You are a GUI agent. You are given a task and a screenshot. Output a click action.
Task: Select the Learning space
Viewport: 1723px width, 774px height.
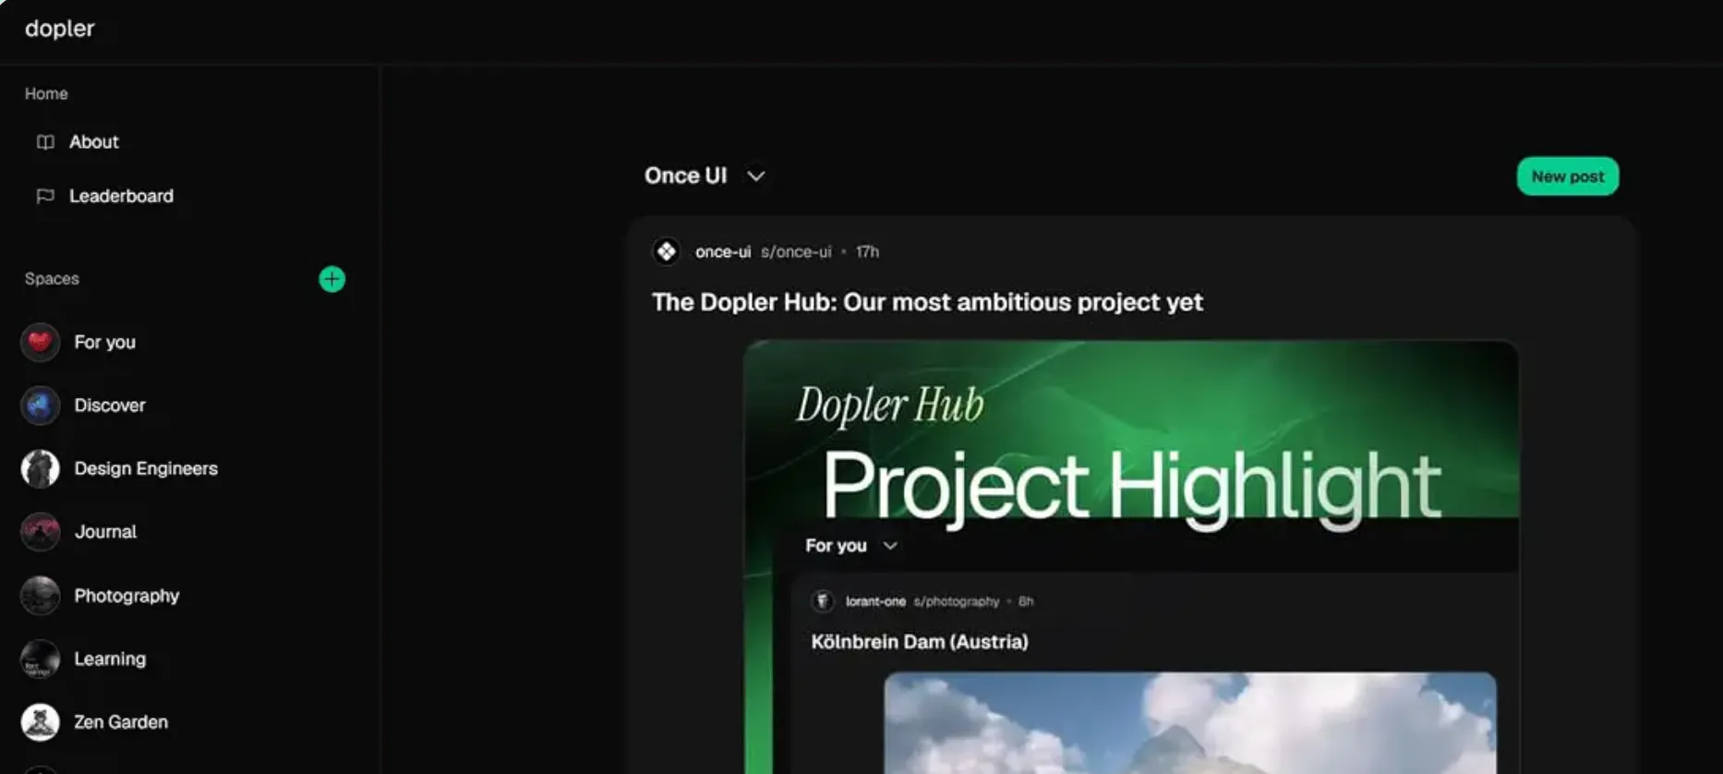tap(110, 659)
